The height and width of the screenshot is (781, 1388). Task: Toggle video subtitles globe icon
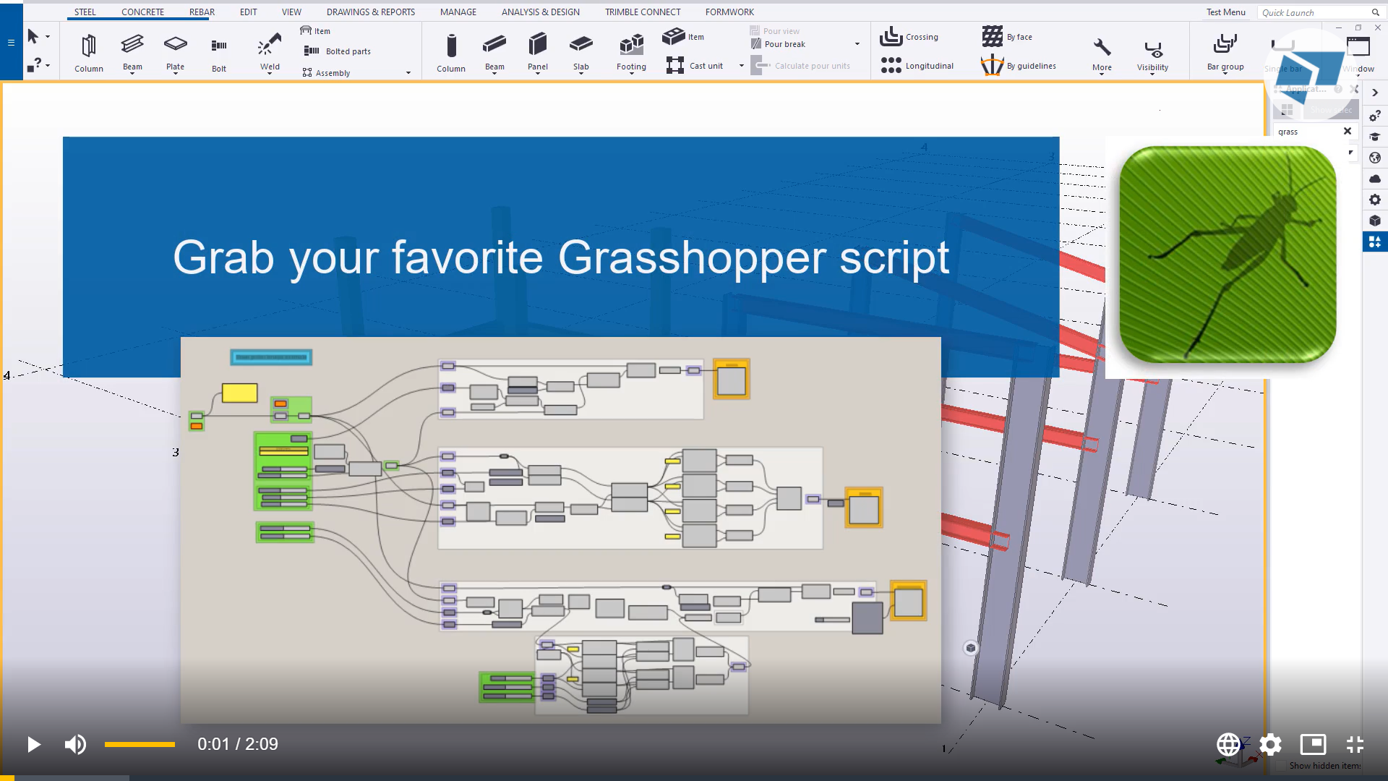[x=1228, y=744]
